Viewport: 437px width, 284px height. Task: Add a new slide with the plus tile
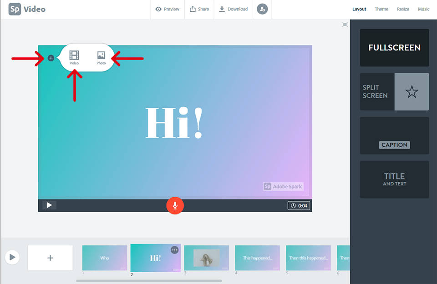click(x=50, y=258)
